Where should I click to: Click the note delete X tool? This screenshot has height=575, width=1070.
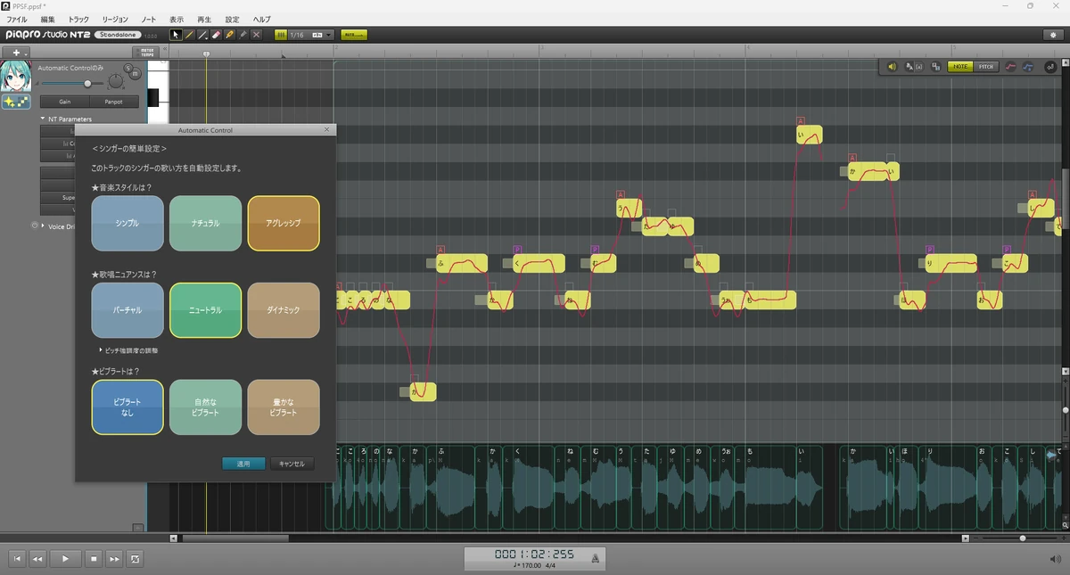click(254, 34)
